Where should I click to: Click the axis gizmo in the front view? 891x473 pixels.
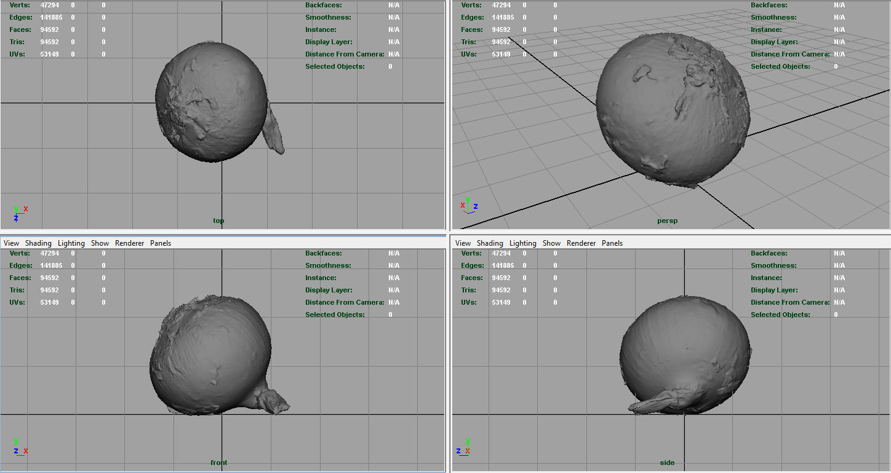pyautogui.click(x=20, y=447)
